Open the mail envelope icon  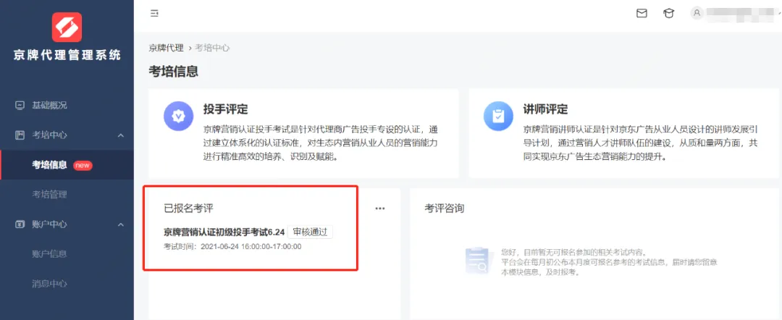coord(642,14)
